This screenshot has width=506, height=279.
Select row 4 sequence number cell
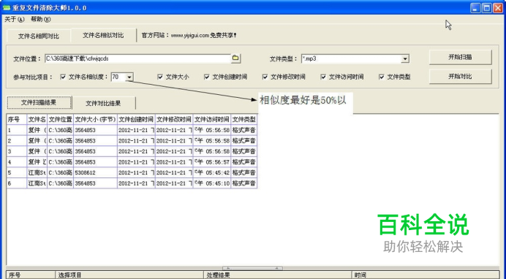(x=17, y=162)
